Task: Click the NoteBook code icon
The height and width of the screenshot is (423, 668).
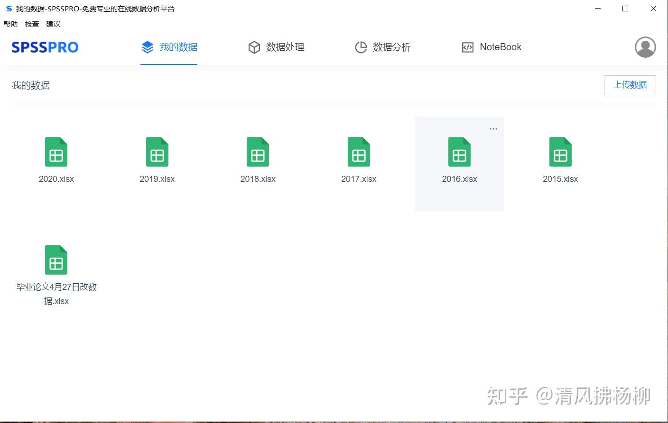Action: pyautogui.click(x=468, y=47)
